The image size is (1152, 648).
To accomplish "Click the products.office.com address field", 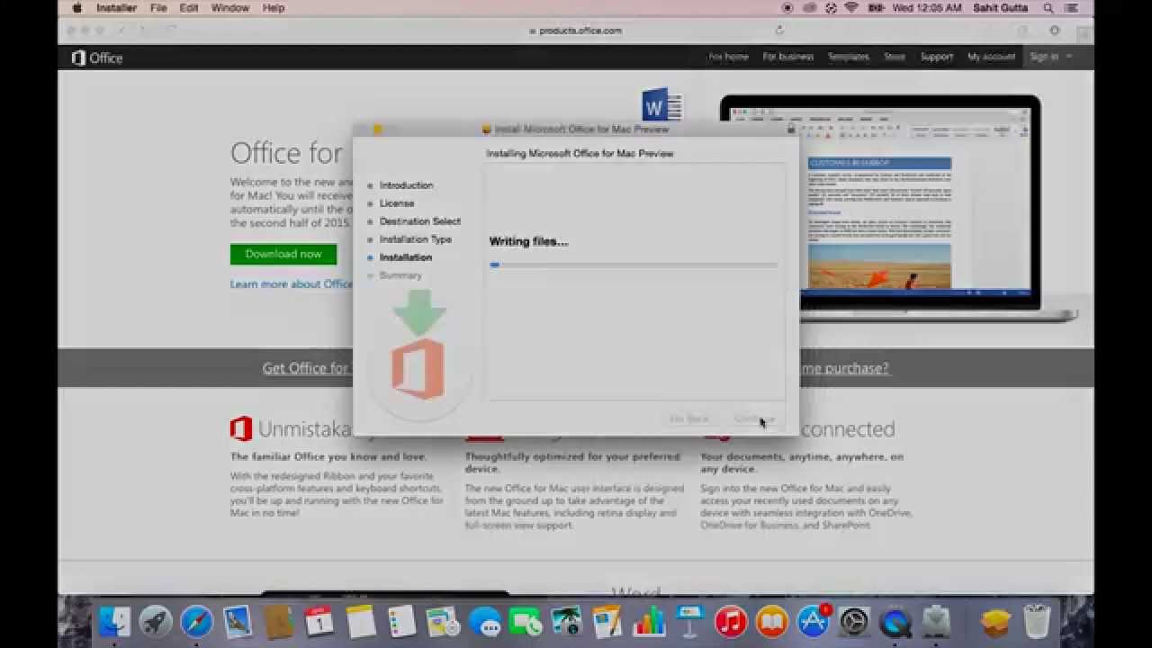I will (574, 30).
